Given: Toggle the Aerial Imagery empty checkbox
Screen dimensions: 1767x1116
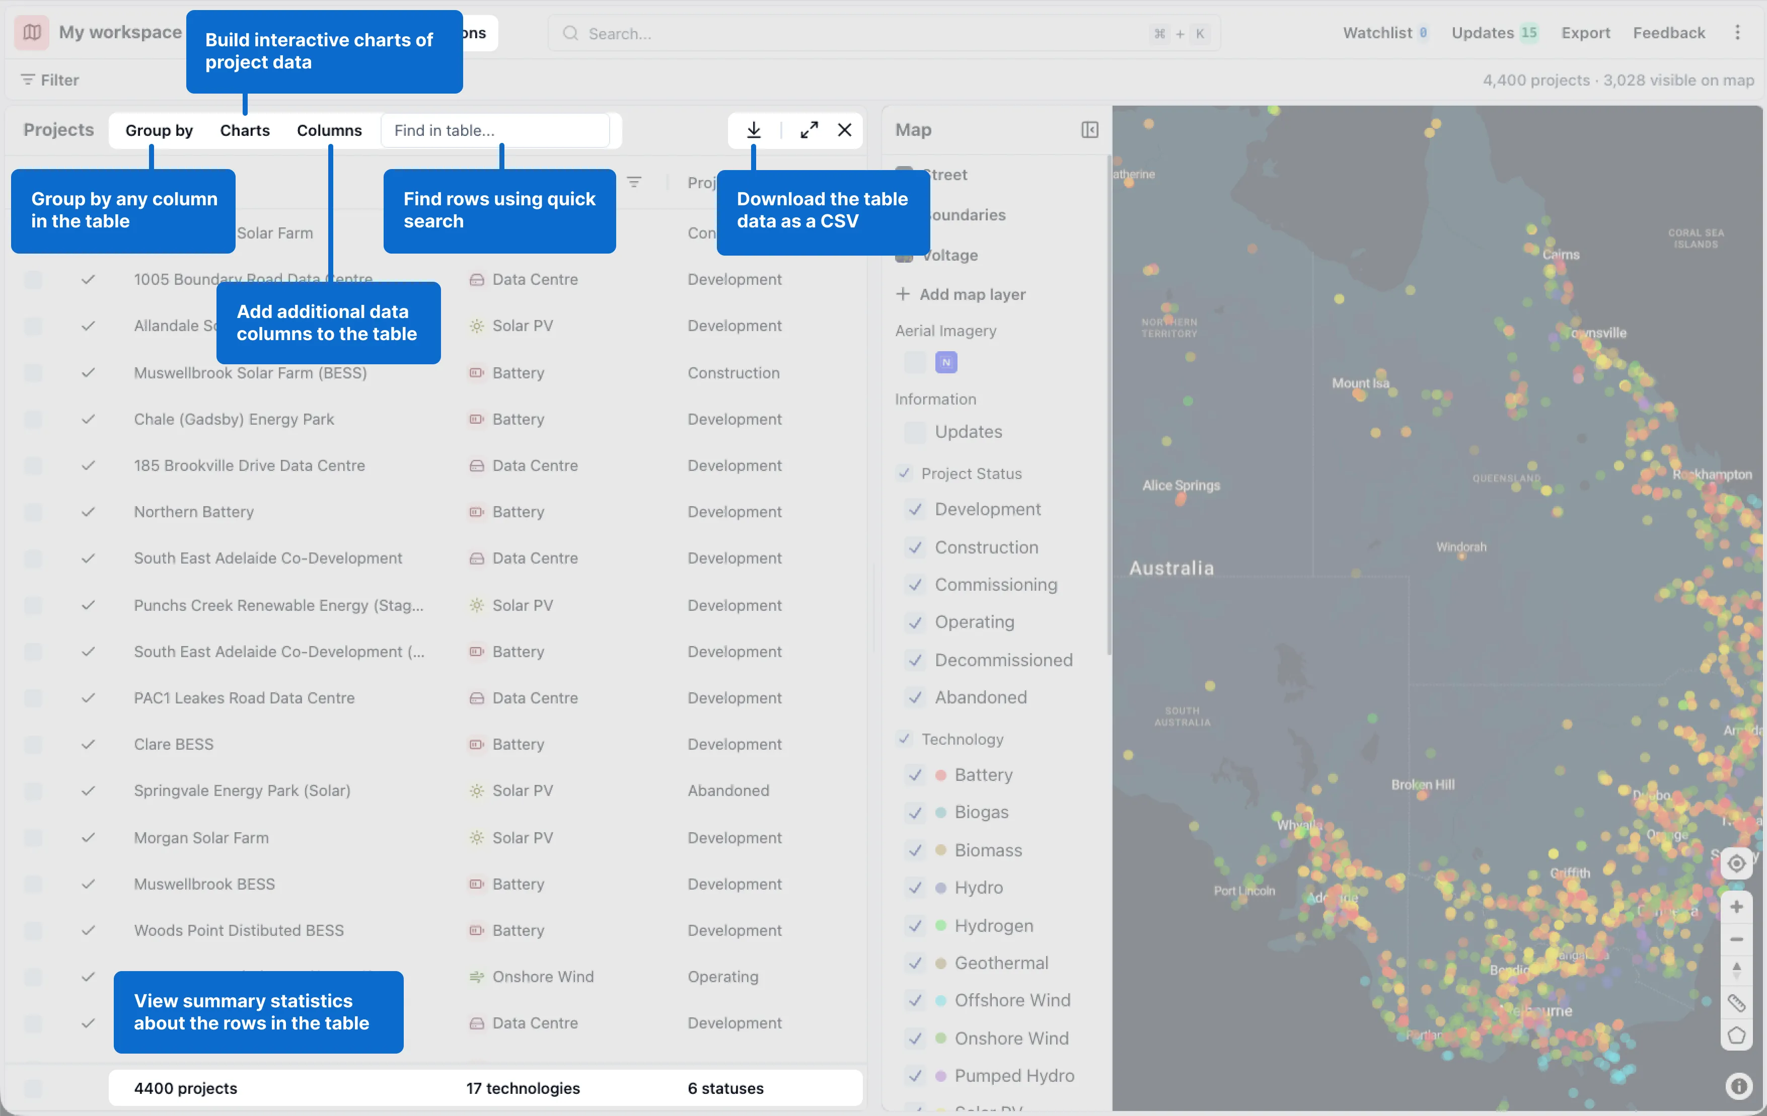Looking at the screenshot, I should [x=915, y=361].
